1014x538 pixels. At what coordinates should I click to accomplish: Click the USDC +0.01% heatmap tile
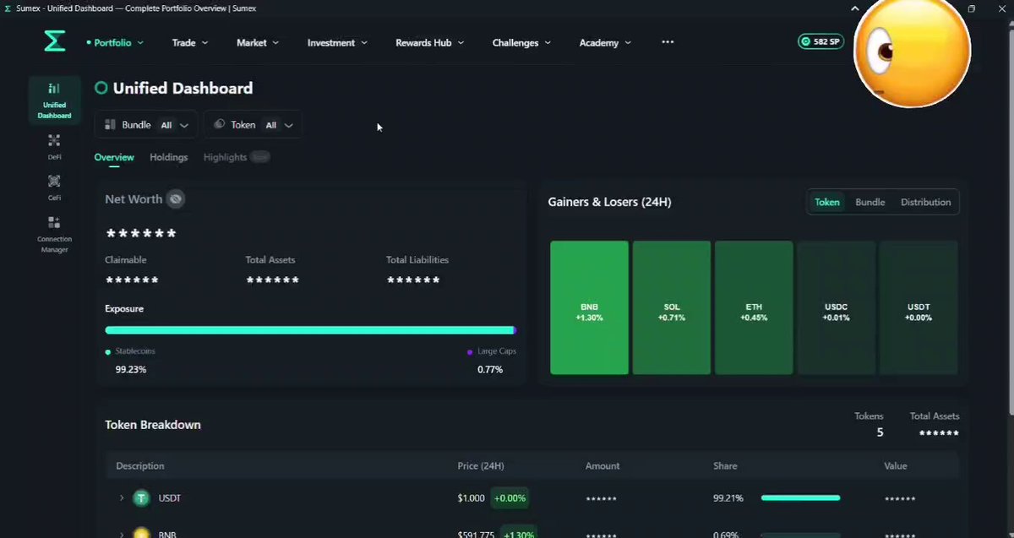(x=836, y=307)
